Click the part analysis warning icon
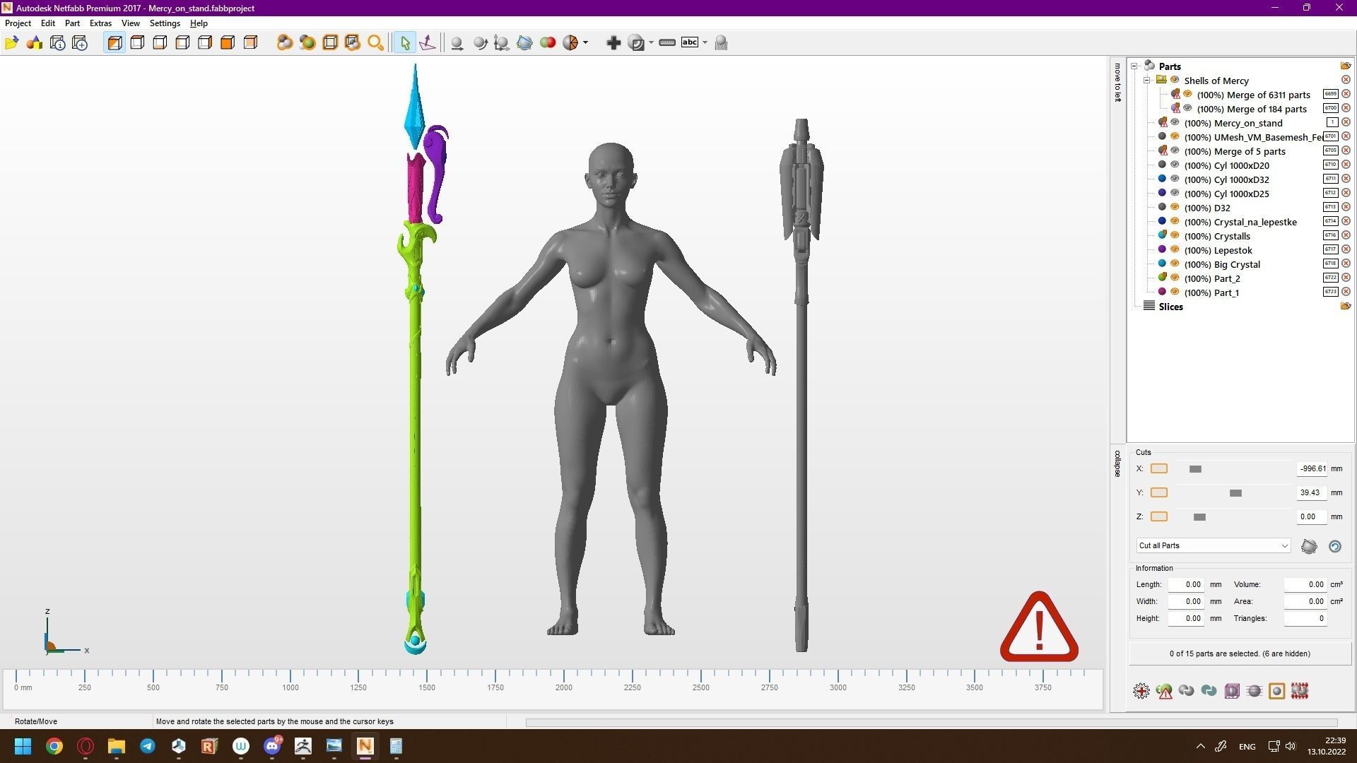This screenshot has height=763, width=1357. 1164,691
